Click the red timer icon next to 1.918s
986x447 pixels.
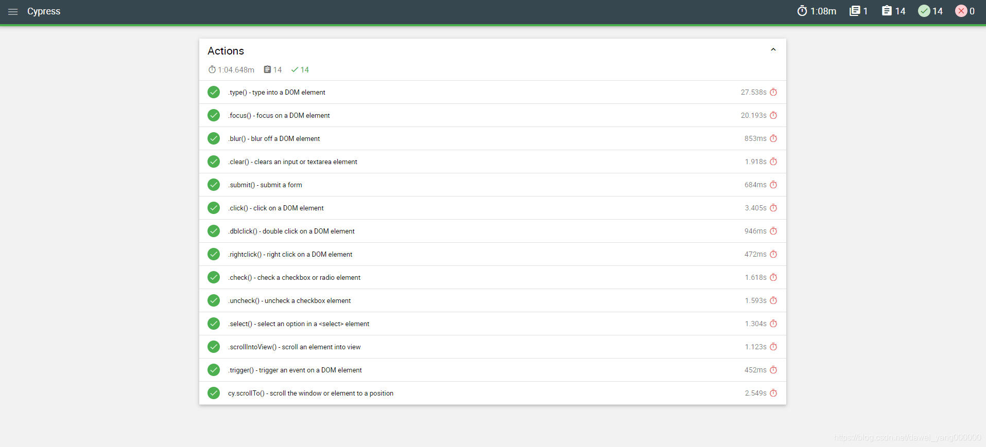point(773,162)
